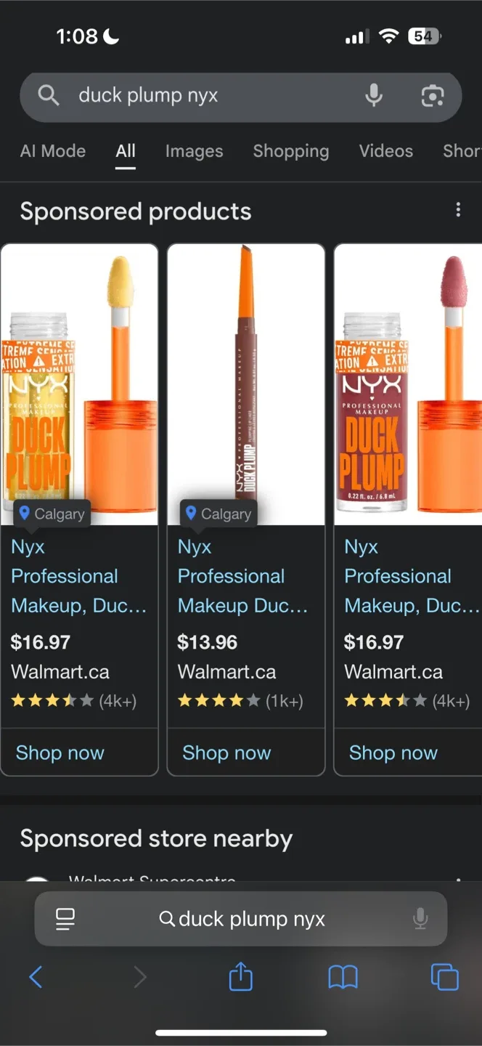Tap the voice search microphone icon
This screenshot has width=482, height=1046.
point(374,95)
